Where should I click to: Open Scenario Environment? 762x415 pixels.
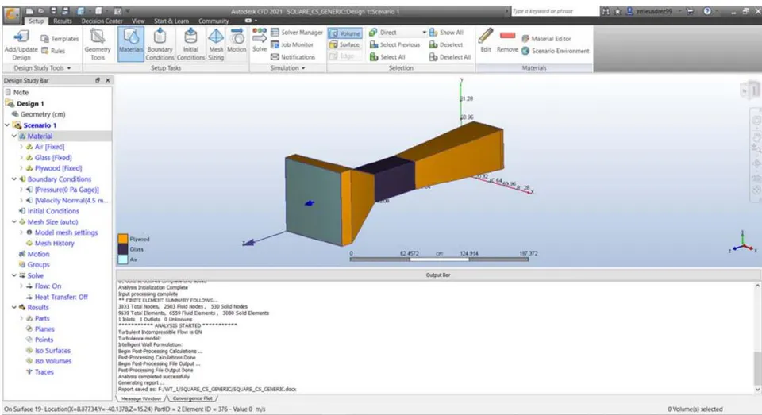(556, 51)
